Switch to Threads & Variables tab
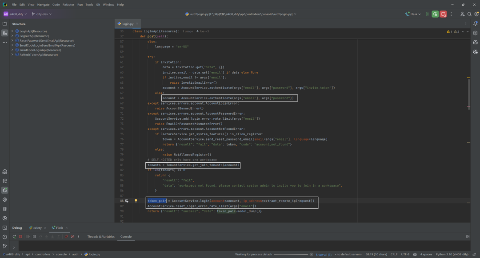Screen dimensions: 480x258 click(x=101, y=237)
